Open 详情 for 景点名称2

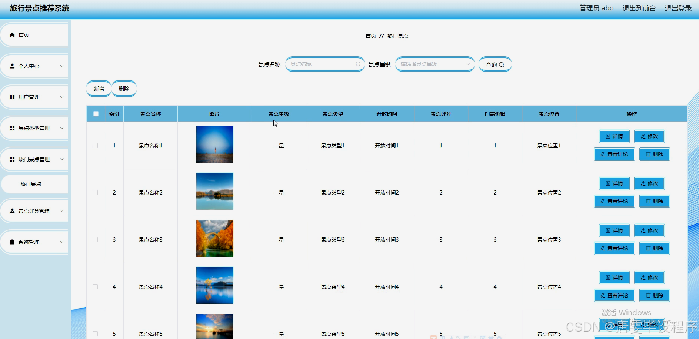point(614,183)
